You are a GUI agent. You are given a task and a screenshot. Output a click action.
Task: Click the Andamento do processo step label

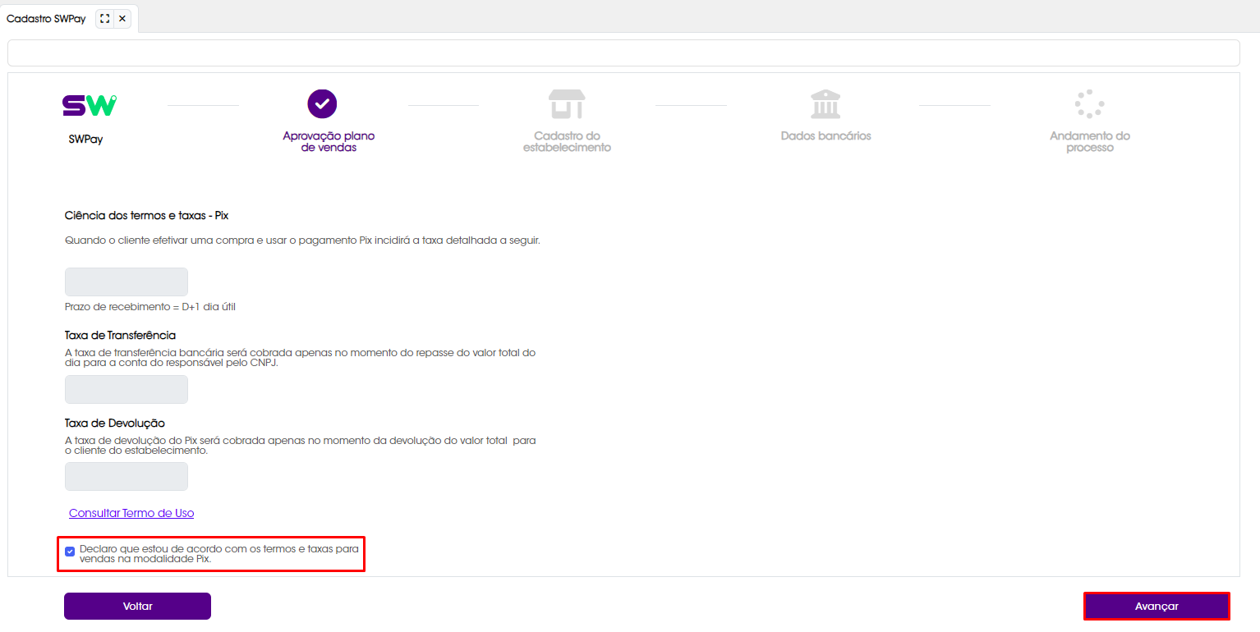[1090, 142]
